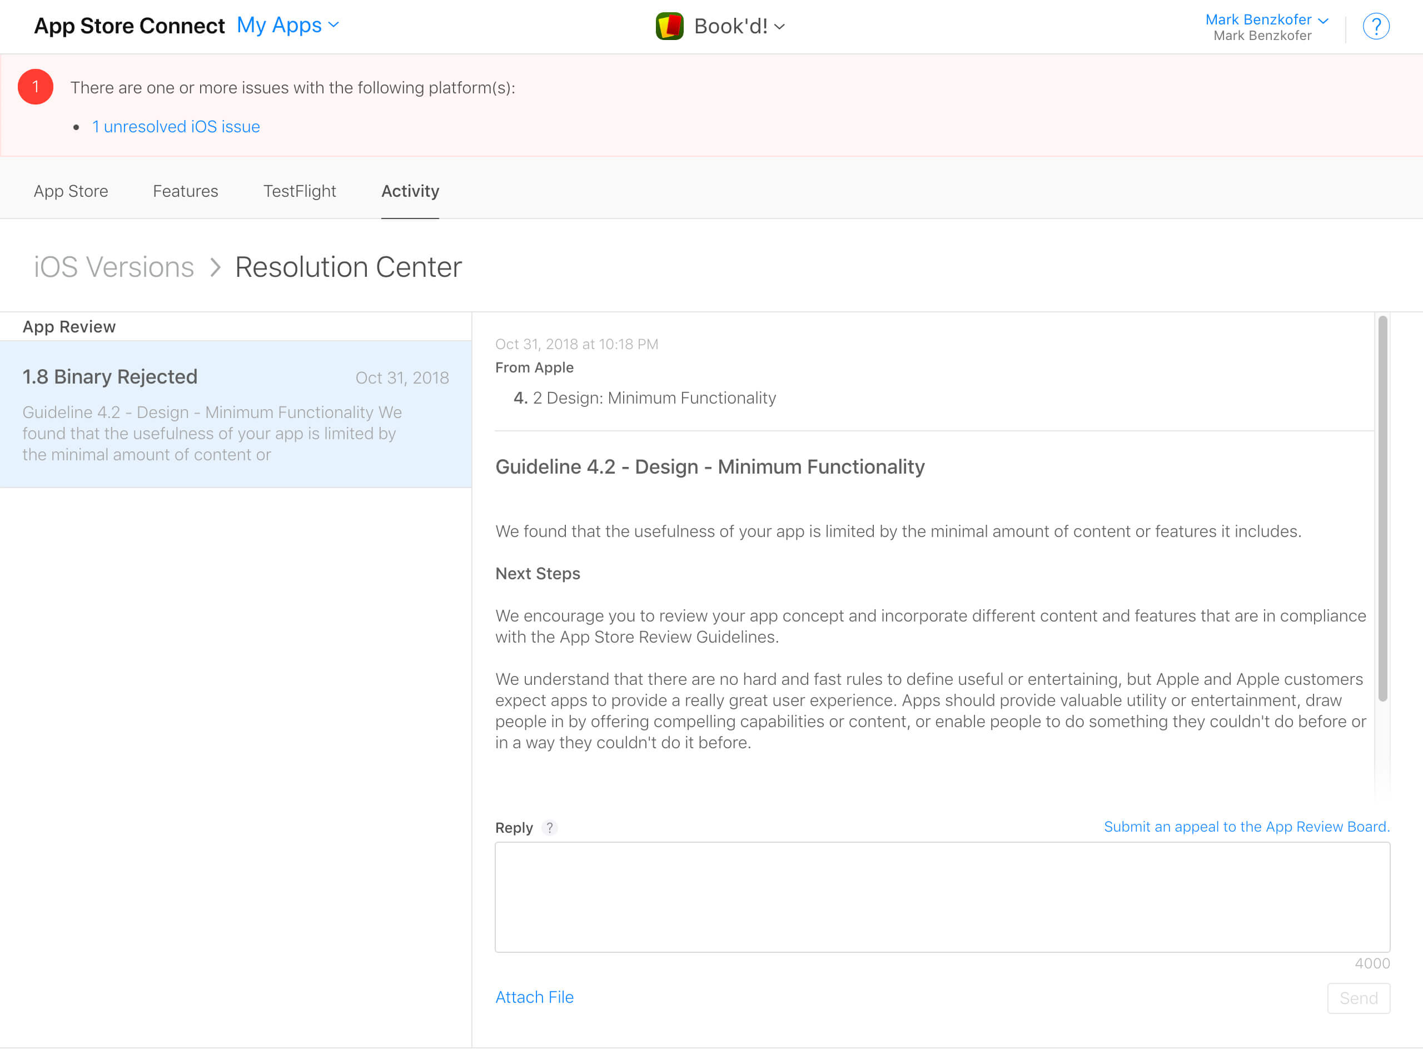This screenshot has height=1054, width=1423.
Task: Click the red issue count badge
Action: [x=36, y=87]
